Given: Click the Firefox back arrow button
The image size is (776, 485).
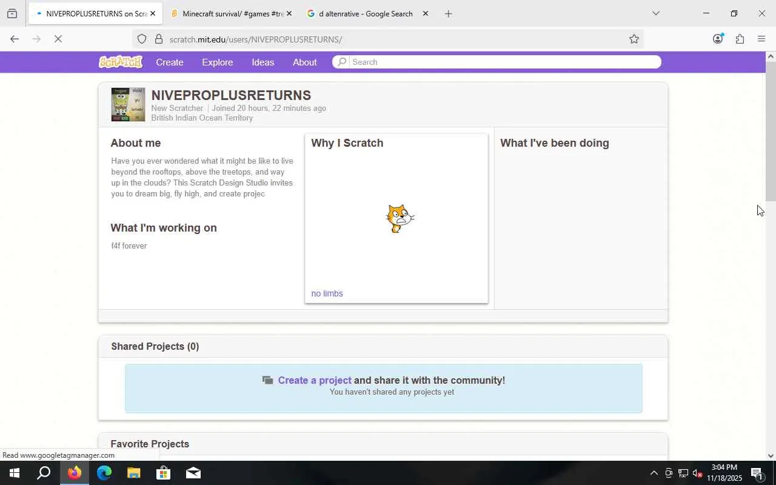Looking at the screenshot, I should point(15,39).
